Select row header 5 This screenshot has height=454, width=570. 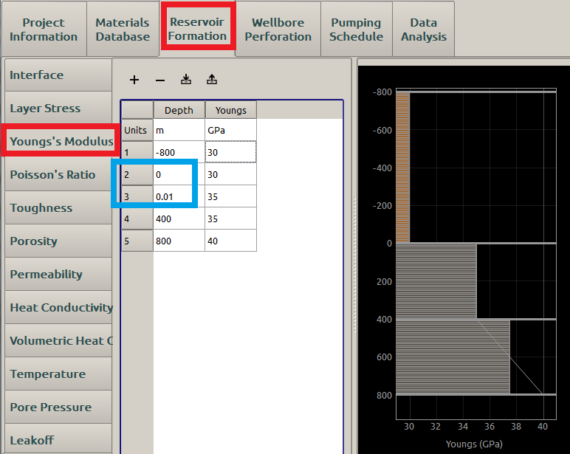tap(137, 241)
